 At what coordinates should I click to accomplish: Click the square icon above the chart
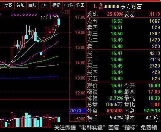67,12
